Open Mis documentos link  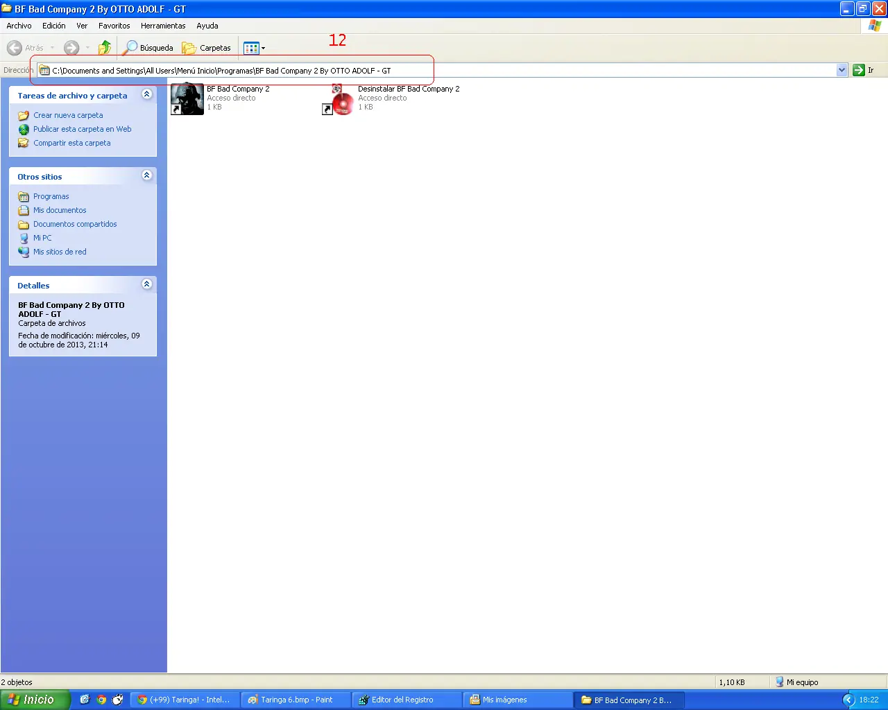click(60, 210)
